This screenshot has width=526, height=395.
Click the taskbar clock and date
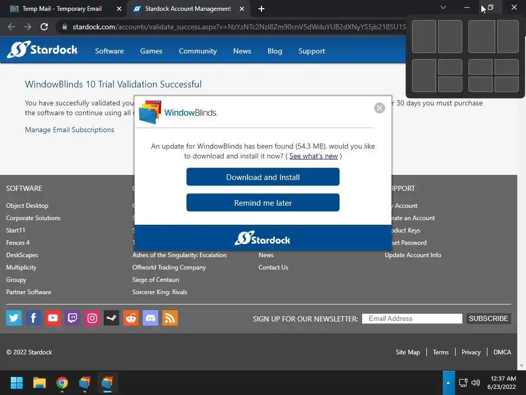tap(502, 383)
